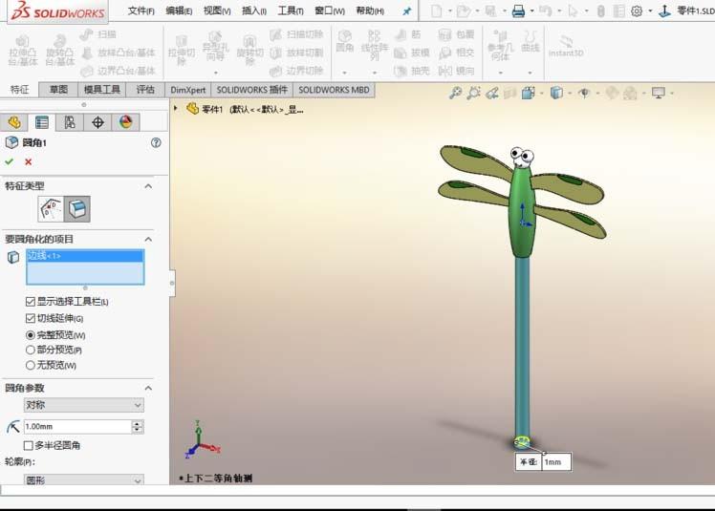Open the DisplayManager color sphere tab

[x=125, y=122]
